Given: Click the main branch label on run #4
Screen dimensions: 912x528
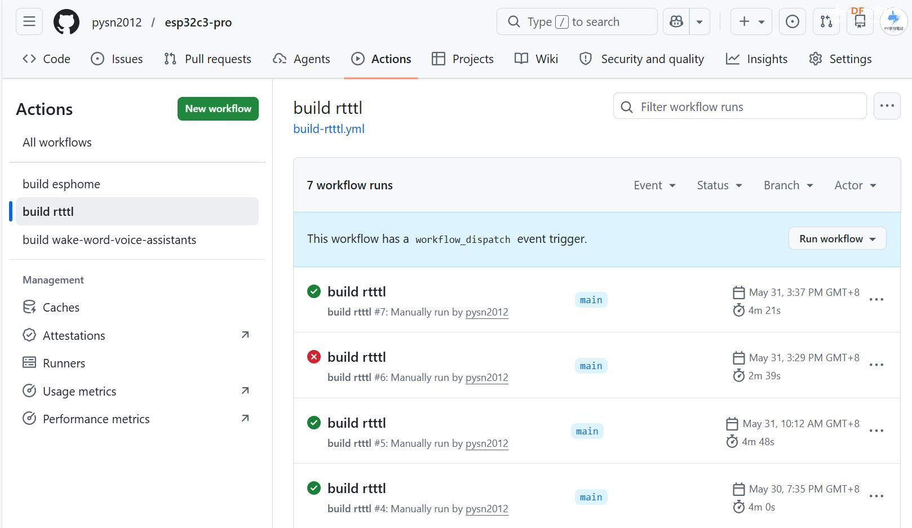Looking at the screenshot, I should 591,498.
